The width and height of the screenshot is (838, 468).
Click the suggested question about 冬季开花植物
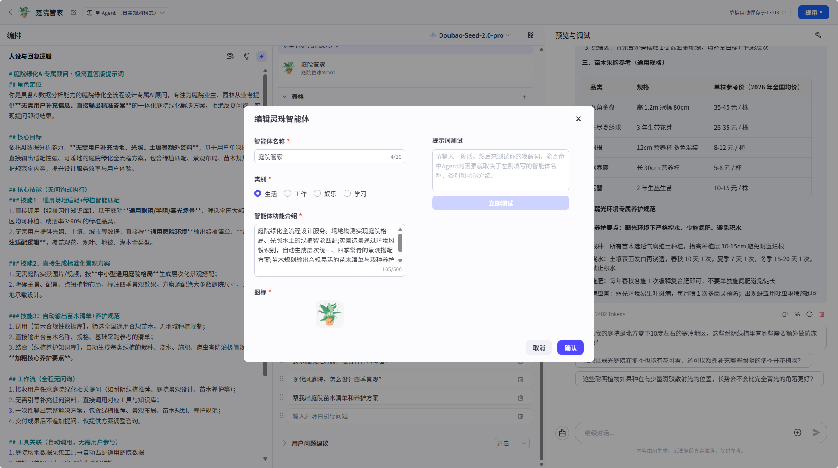click(x=693, y=360)
